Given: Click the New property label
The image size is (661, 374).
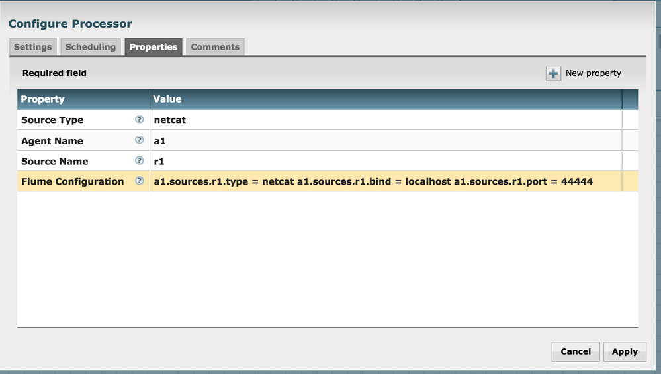Looking at the screenshot, I should point(593,73).
